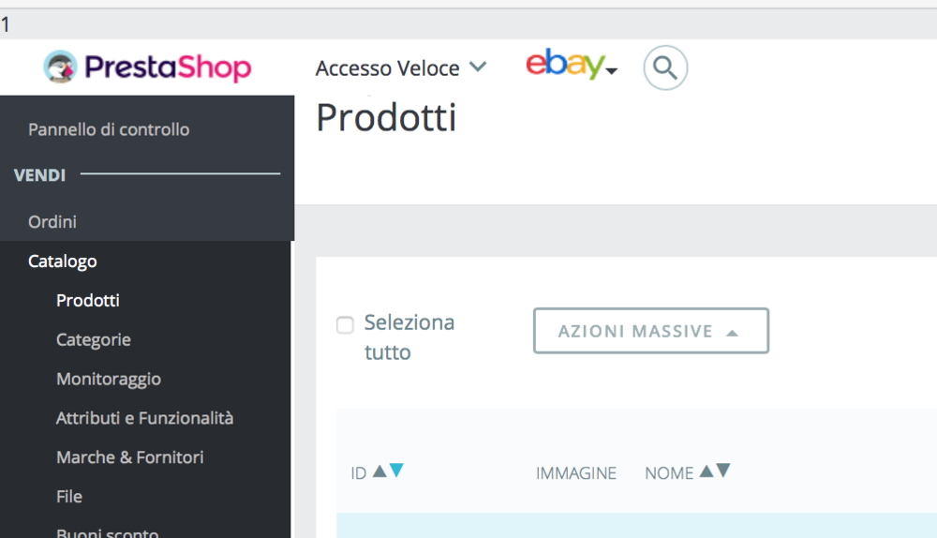Open Ordini menu item
Screen dimensions: 937x538
point(52,222)
